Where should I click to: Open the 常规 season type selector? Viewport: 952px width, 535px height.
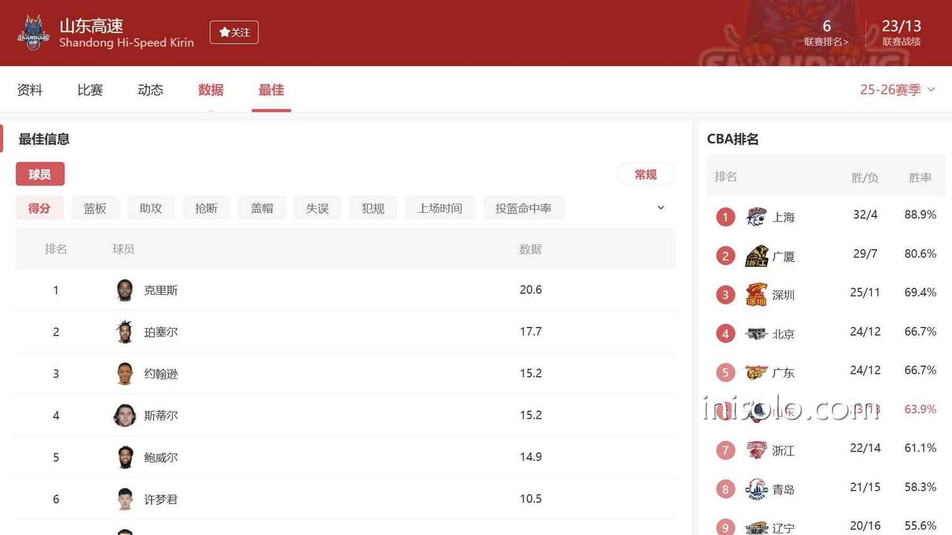click(x=646, y=174)
